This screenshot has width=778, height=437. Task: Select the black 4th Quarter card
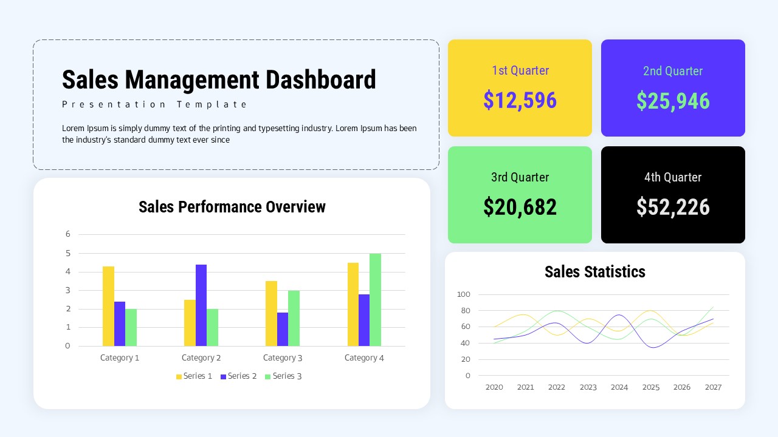pyautogui.click(x=673, y=194)
